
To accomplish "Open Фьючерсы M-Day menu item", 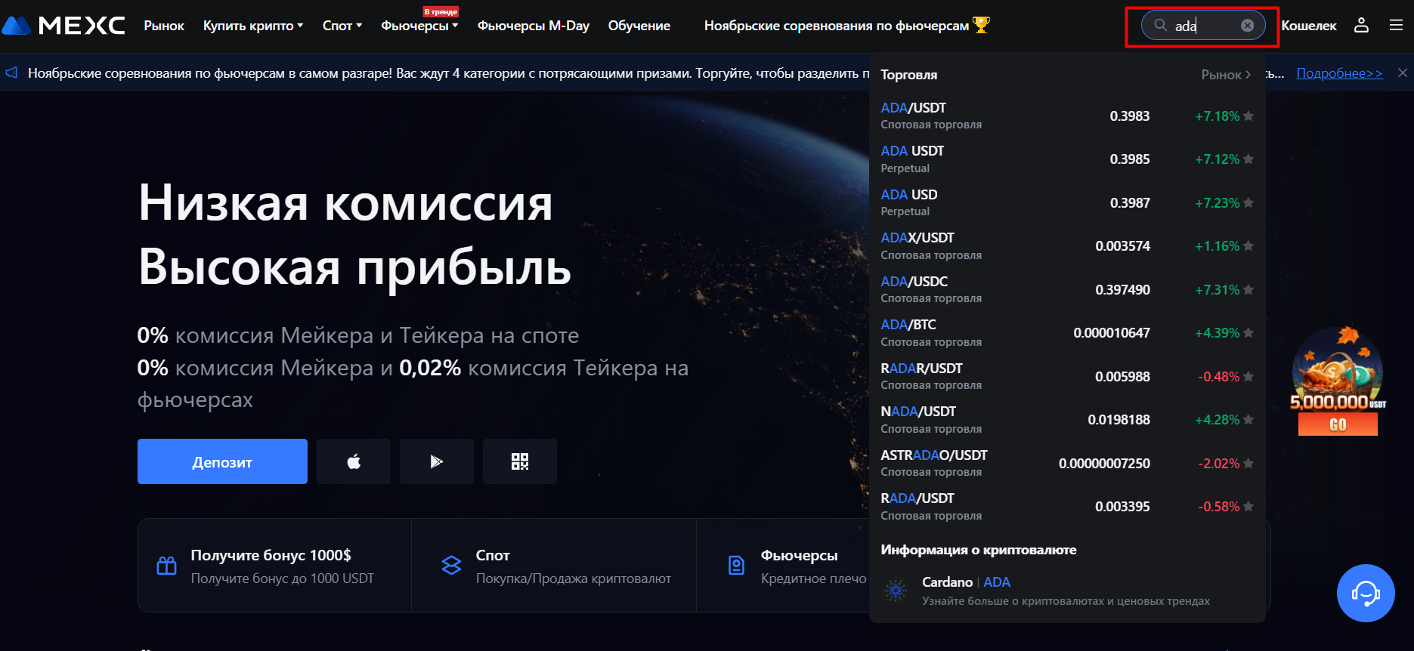I will coord(534,26).
